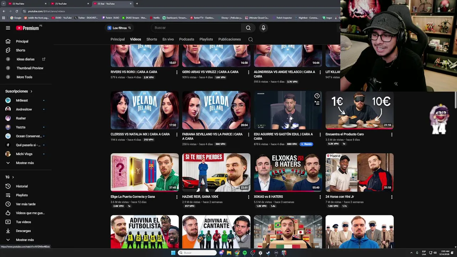Viewport: 457px width, 257px height.
Task: Open Twitch Inspector bookmark
Action: (282, 17)
